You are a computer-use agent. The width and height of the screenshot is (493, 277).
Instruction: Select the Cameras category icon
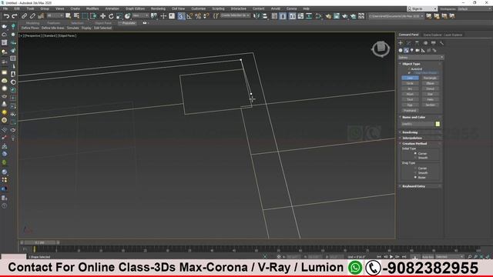(418, 50)
